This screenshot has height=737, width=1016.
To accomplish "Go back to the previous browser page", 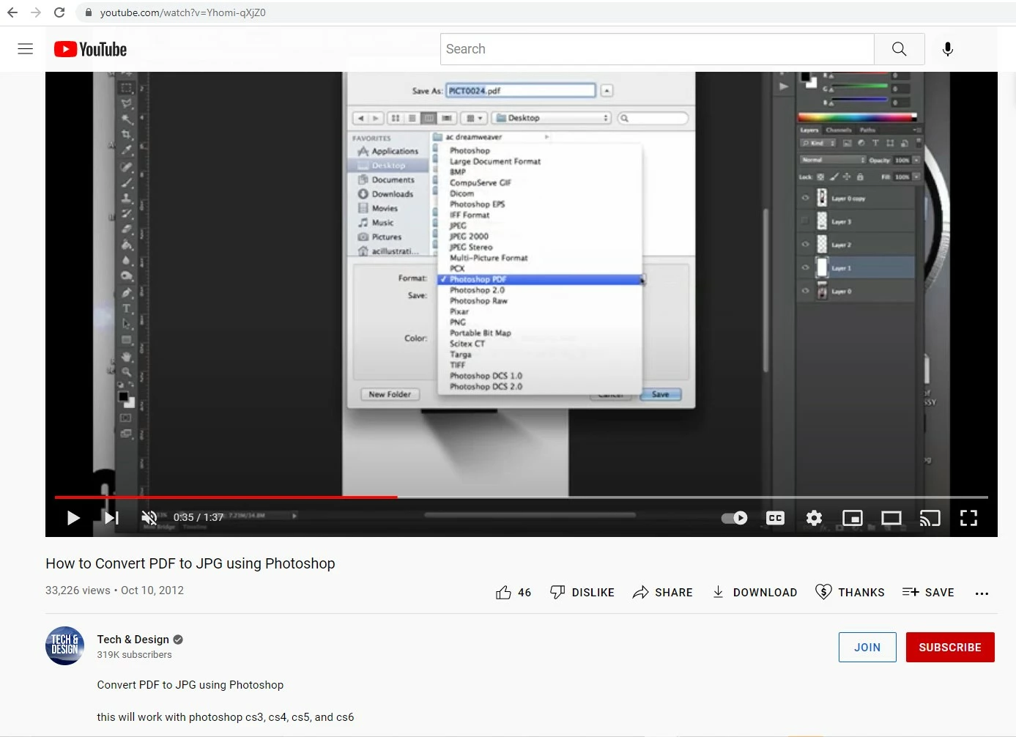I will point(12,12).
